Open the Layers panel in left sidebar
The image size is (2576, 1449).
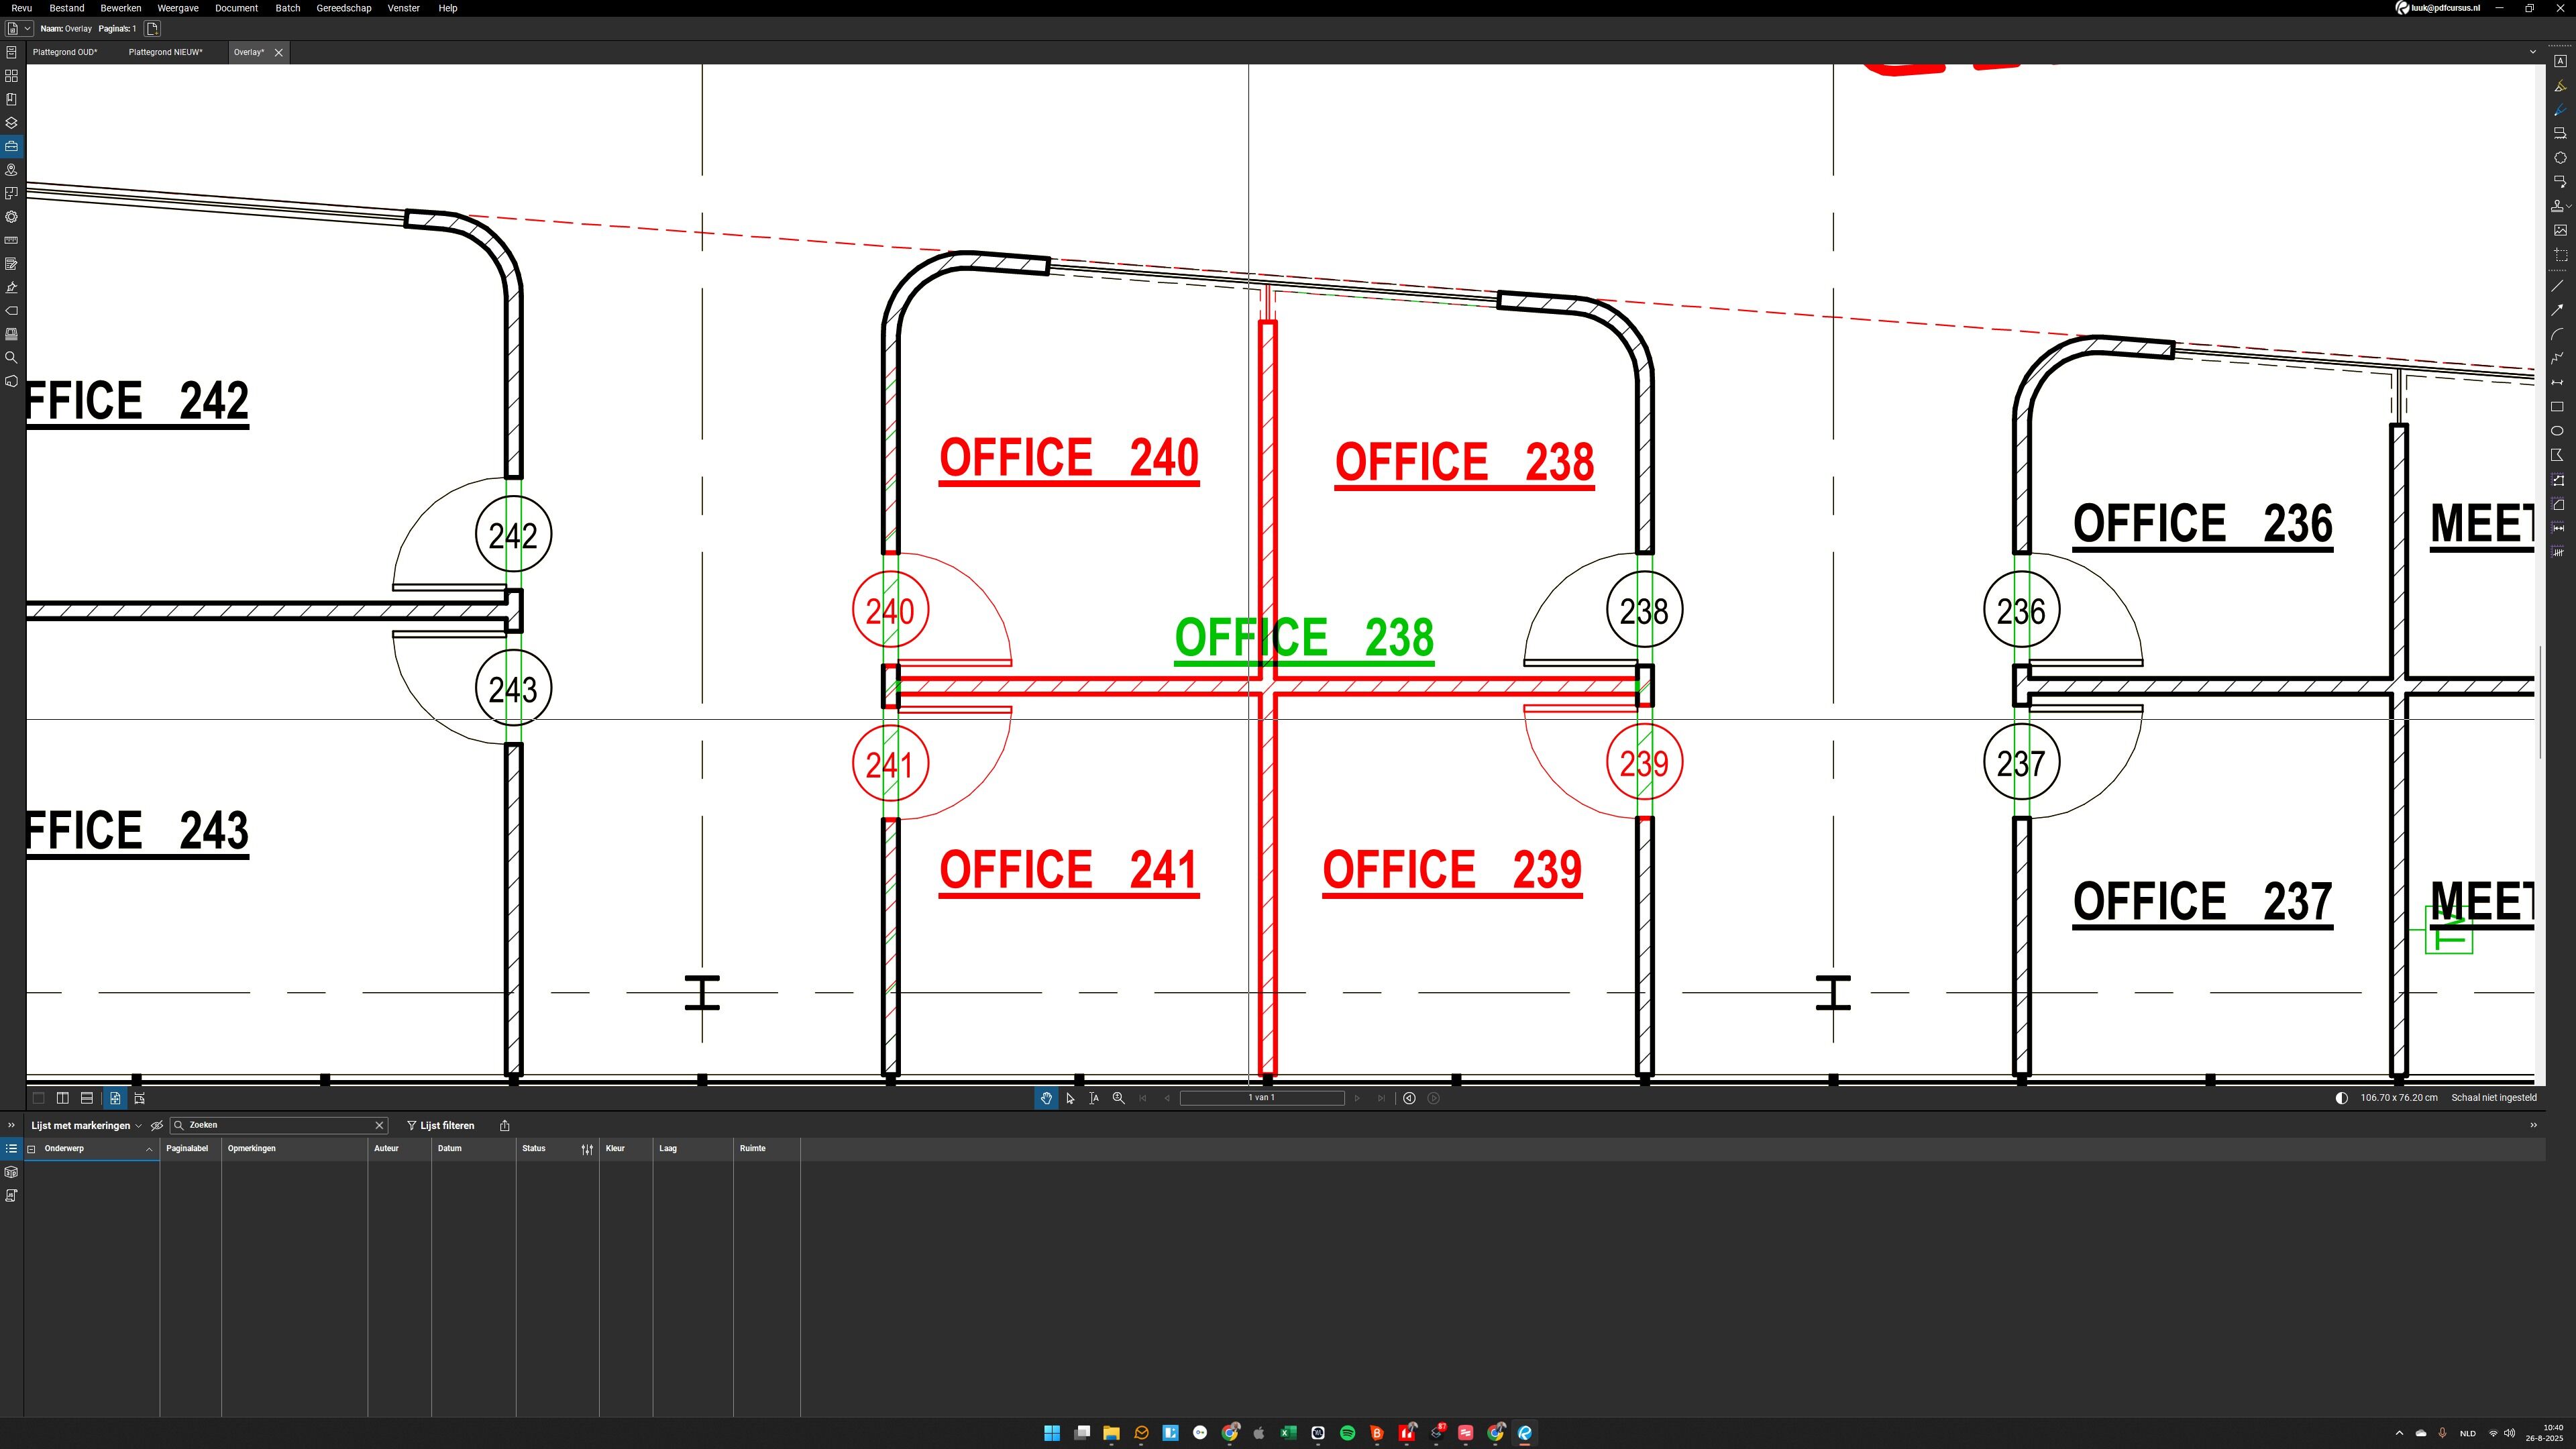(x=11, y=123)
